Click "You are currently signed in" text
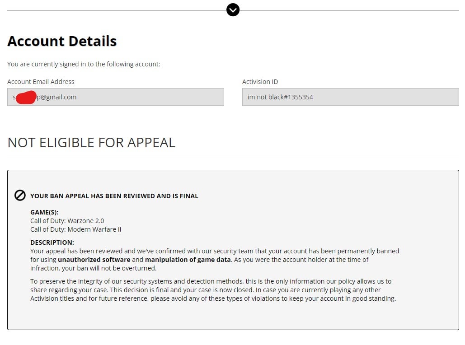The width and height of the screenshot is (465, 345). pyautogui.click(x=84, y=64)
